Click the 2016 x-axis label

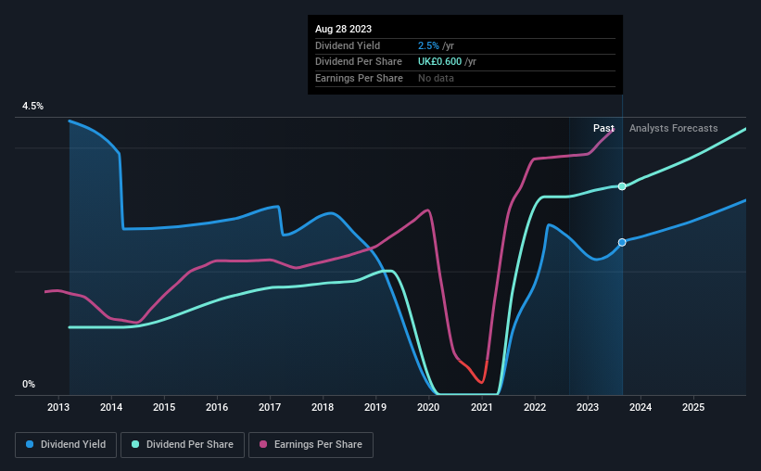[x=217, y=407]
